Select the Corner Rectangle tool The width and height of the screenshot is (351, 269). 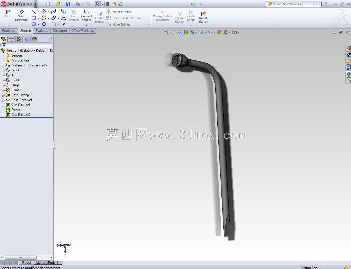click(34, 18)
